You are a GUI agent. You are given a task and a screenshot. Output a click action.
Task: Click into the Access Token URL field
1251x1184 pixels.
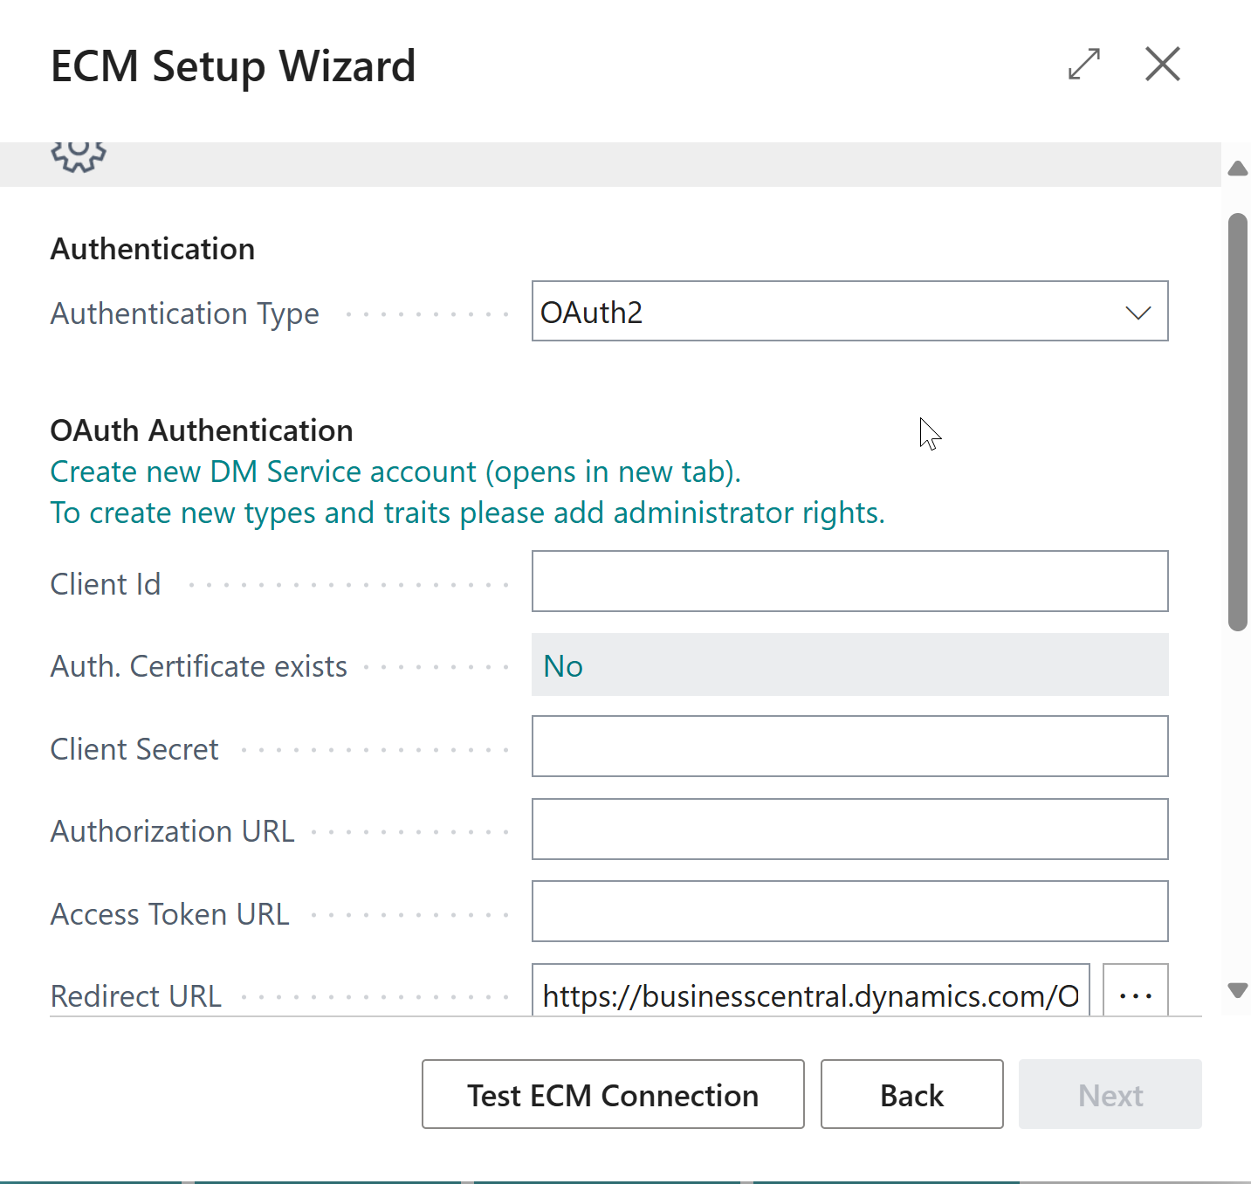click(849, 912)
